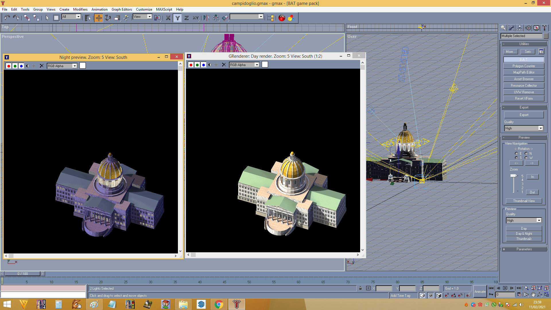Click the Export button
551x310 pixels.
tap(524, 115)
